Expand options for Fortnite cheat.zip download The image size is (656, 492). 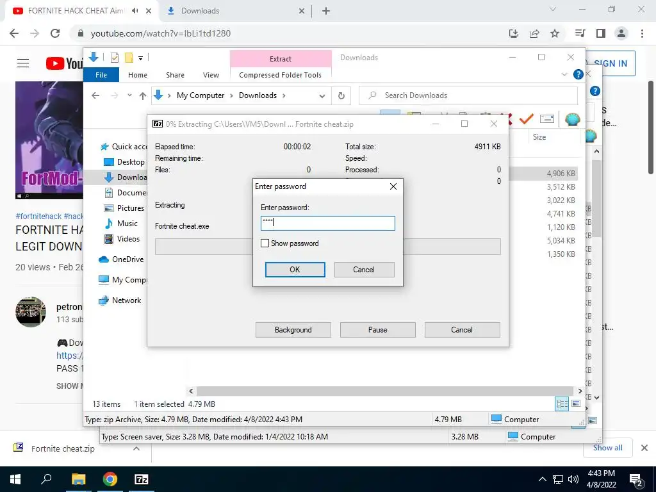(136, 448)
